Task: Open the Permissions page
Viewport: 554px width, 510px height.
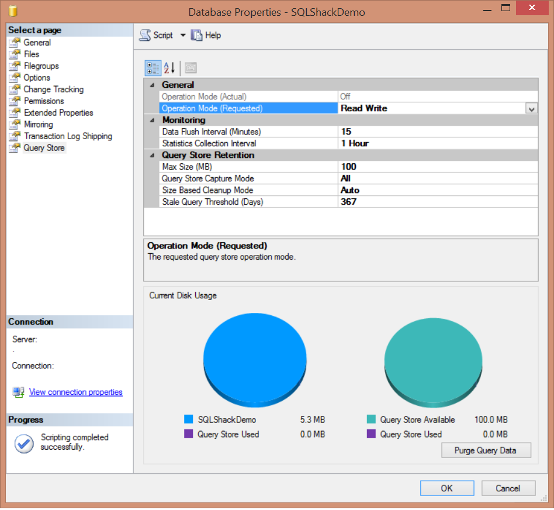Action: 44,101
